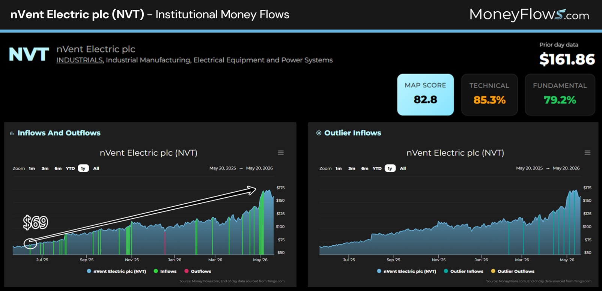This screenshot has width=602, height=291.
Task: Click the bar chart icon beside Inflows And Outflows
Action: click(12, 133)
